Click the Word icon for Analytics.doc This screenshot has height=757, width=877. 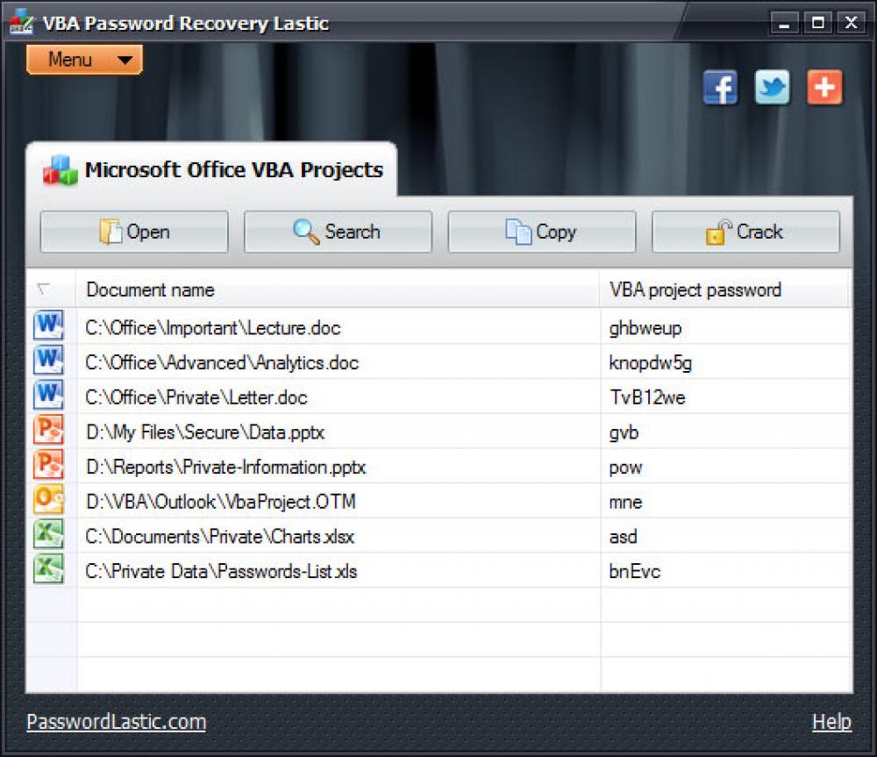click(48, 361)
